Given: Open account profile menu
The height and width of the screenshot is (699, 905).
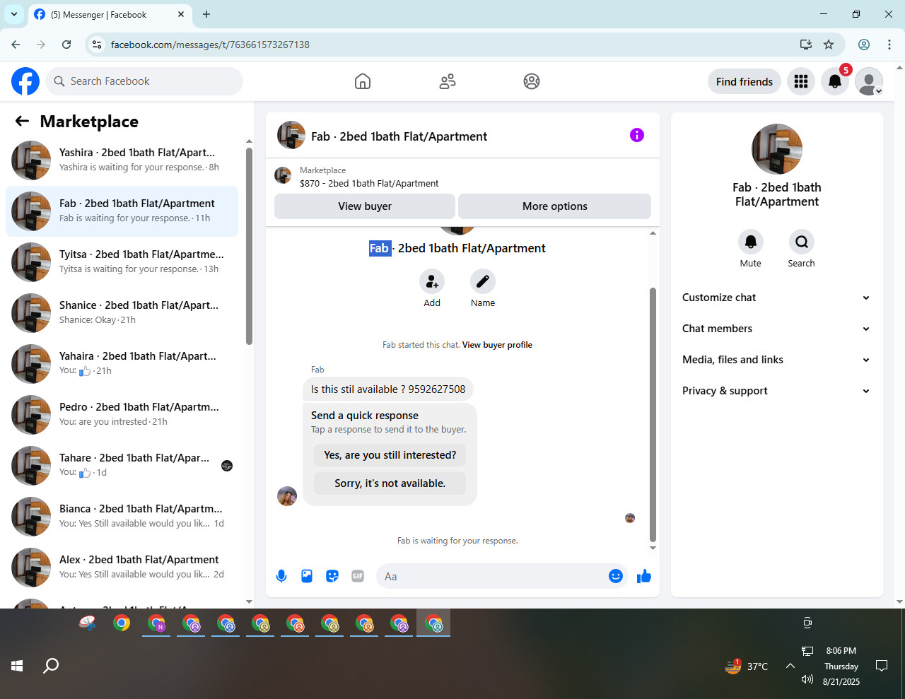Looking at the screenshot, I should pyautogui.click(x=869, y=81).
